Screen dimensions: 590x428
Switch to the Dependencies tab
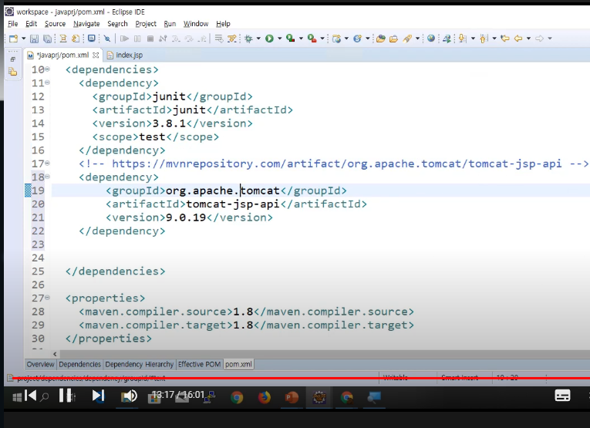(x=79, y=365)
